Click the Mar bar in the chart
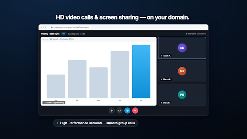Viewport: 247px width, 139px height. coord(56,86)
